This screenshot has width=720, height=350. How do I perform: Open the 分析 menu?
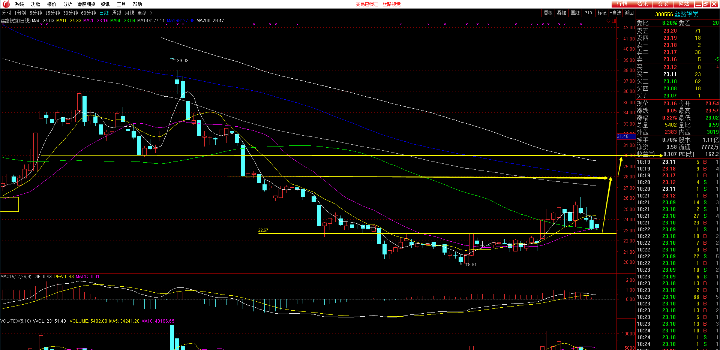(x=68, y=4)
